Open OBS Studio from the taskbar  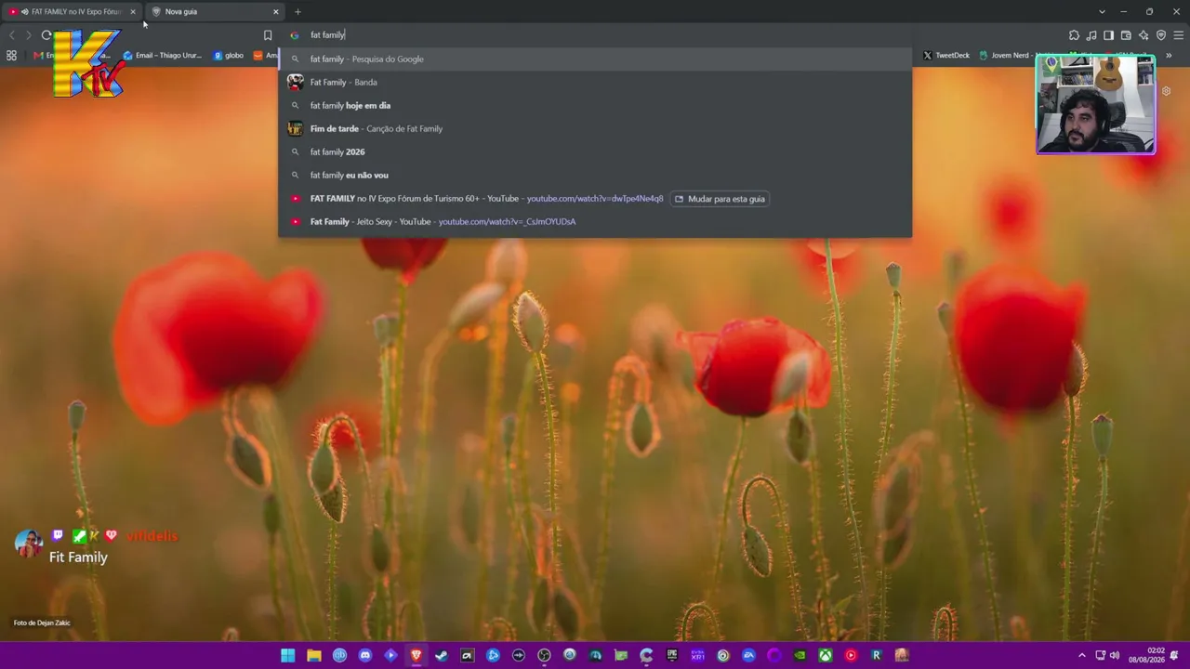coord(544,656)
